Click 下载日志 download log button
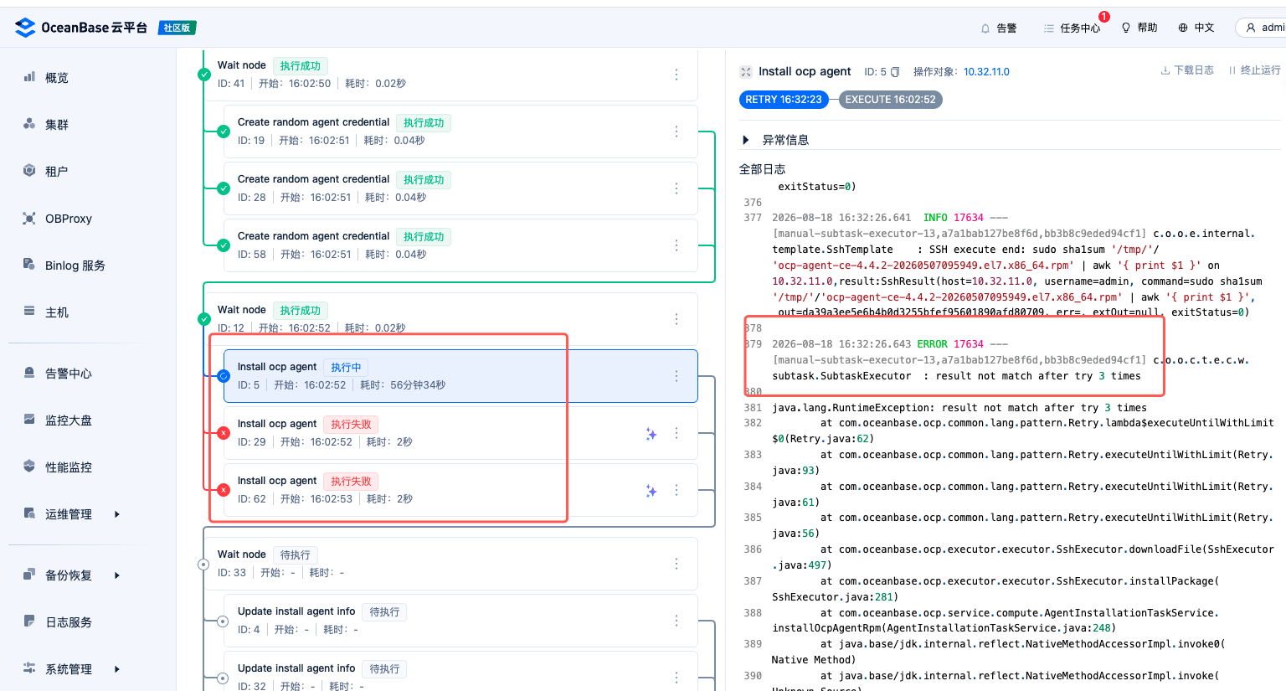Image resolution: width=1286 pixels, height=691 pixels. [1187, 70]
